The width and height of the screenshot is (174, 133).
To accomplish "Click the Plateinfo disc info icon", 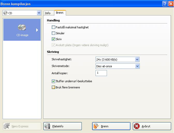I will pyautogui.click(x=47, y=126).
